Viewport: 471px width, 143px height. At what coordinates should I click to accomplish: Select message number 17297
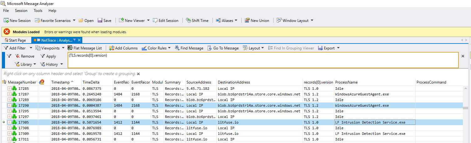[x=24, y=117]
